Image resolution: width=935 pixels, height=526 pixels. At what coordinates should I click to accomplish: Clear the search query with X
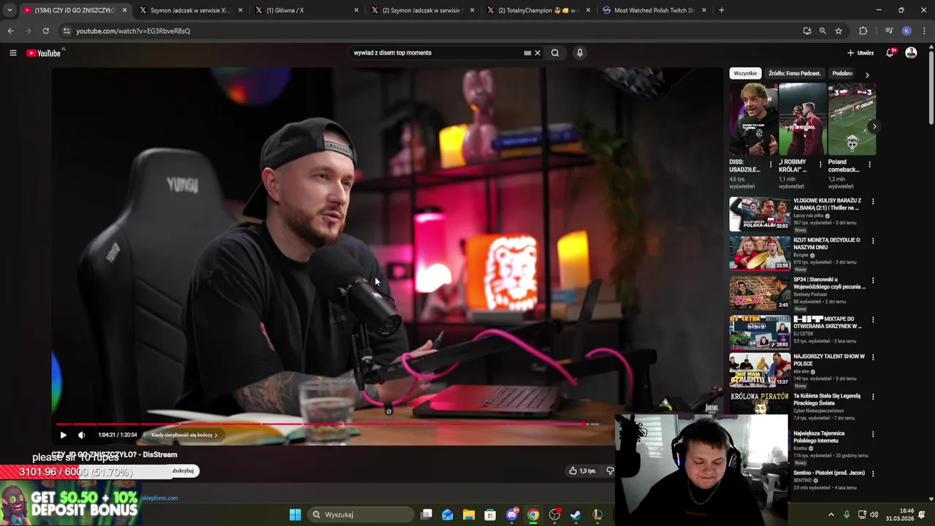pyautogui.click(x=538, y=53)
